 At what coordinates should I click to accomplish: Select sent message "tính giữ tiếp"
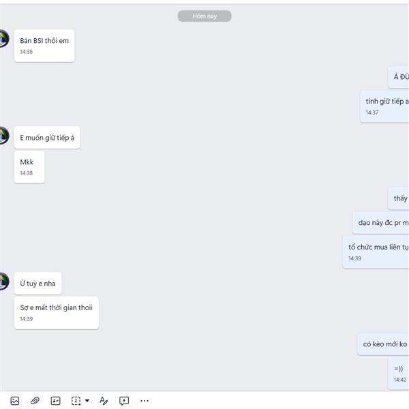pos(384,106)
